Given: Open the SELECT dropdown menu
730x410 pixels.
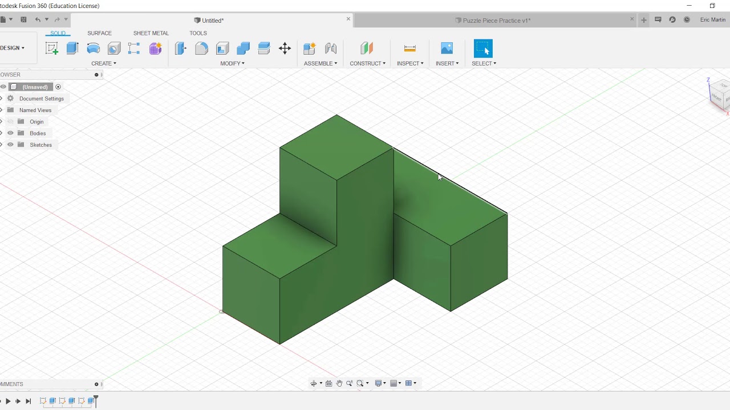Looking at the screenshot, I should point(484,63).
